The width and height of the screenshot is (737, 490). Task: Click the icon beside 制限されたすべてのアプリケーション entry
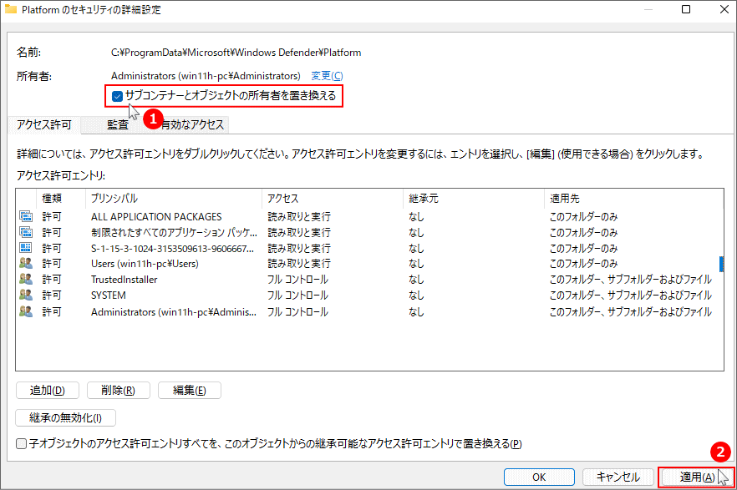click(x=26, y=232)
